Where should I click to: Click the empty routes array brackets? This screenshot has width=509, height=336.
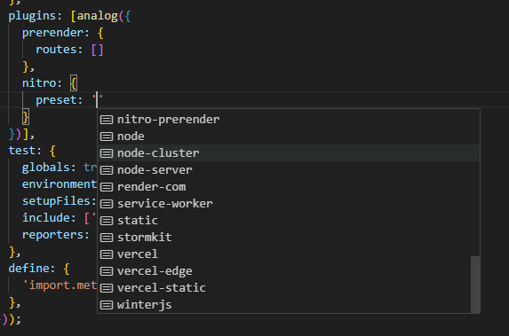tap(97, 50)
